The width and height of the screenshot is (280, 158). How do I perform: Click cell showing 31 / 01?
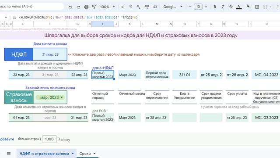coord(185,75)
